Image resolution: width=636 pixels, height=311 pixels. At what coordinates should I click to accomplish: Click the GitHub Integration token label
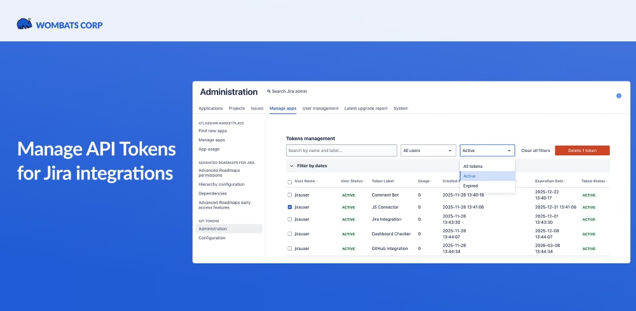(390, 249)
